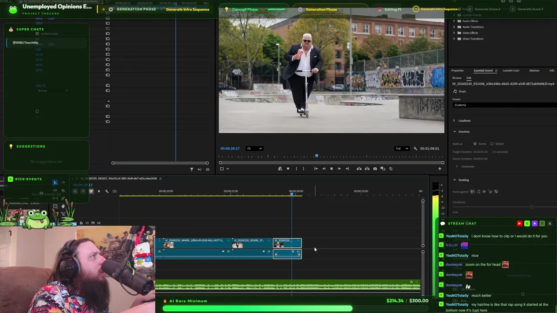This screenshot has width=557, height=313.
Task: Export a frame with the camera icon
Action: click(375, 169)
